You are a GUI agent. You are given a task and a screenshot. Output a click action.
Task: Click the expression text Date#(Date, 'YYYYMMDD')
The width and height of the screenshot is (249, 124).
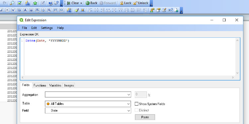pyautogui.click(x=47, y=41)
